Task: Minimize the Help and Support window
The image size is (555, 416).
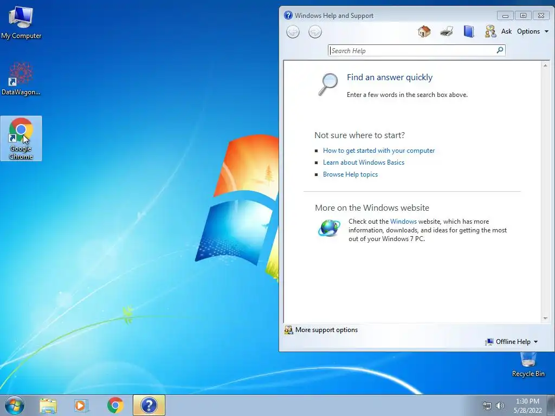Action: [505, 16]
